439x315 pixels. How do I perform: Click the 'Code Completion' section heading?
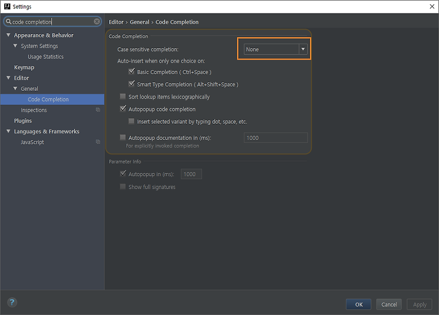[128, 37]
